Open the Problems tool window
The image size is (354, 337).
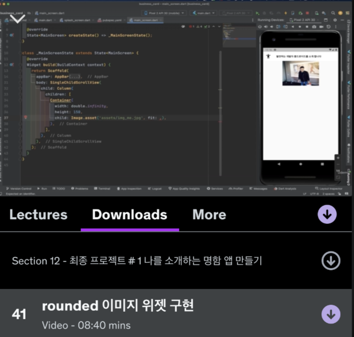pos(80,189)
